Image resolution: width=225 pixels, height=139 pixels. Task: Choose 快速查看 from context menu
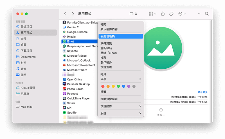coord(121,67)
